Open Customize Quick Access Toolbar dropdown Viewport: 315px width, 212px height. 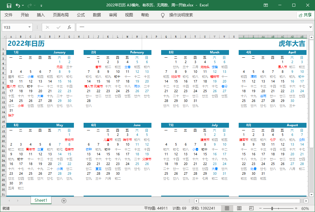click(x=41, y=5)
